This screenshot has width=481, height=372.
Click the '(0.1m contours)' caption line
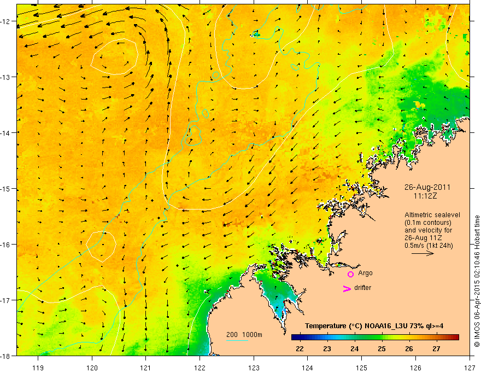pyautogui.click(x=428, y=223)
